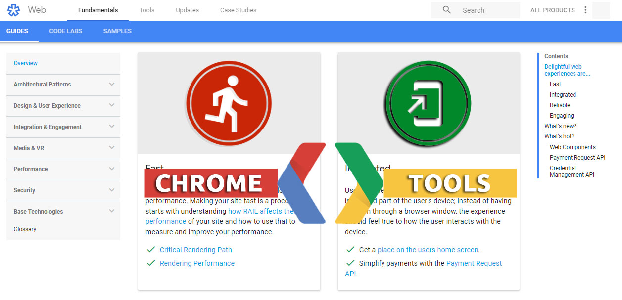Go to What's new? in Contents

pyautogui.click(x=561, y=126)
